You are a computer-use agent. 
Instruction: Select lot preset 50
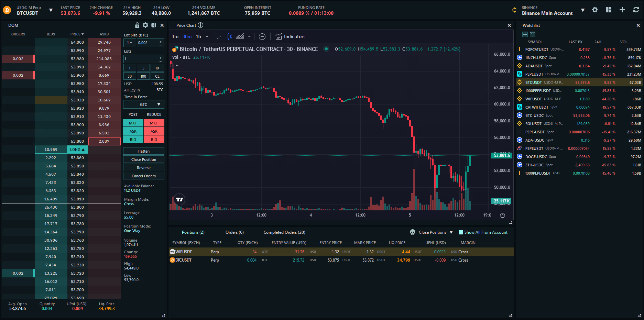click(x=130, y=76)
